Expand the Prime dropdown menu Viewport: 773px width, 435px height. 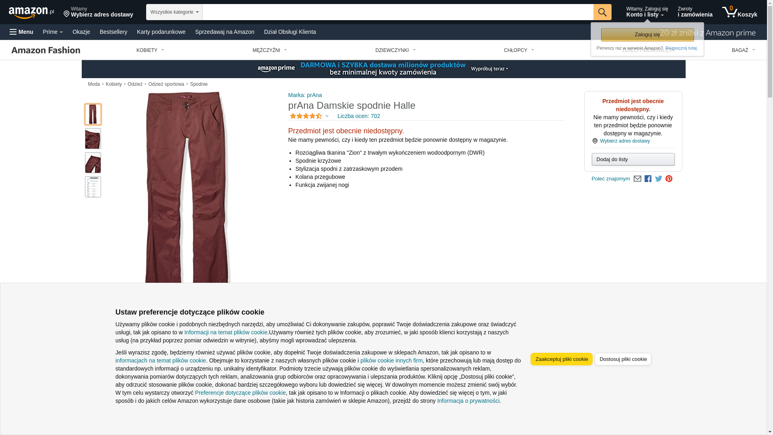pos(53,32)
